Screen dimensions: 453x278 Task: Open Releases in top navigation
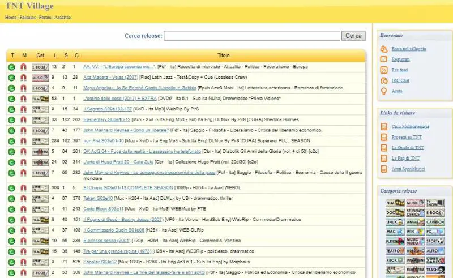pos(27,18)
